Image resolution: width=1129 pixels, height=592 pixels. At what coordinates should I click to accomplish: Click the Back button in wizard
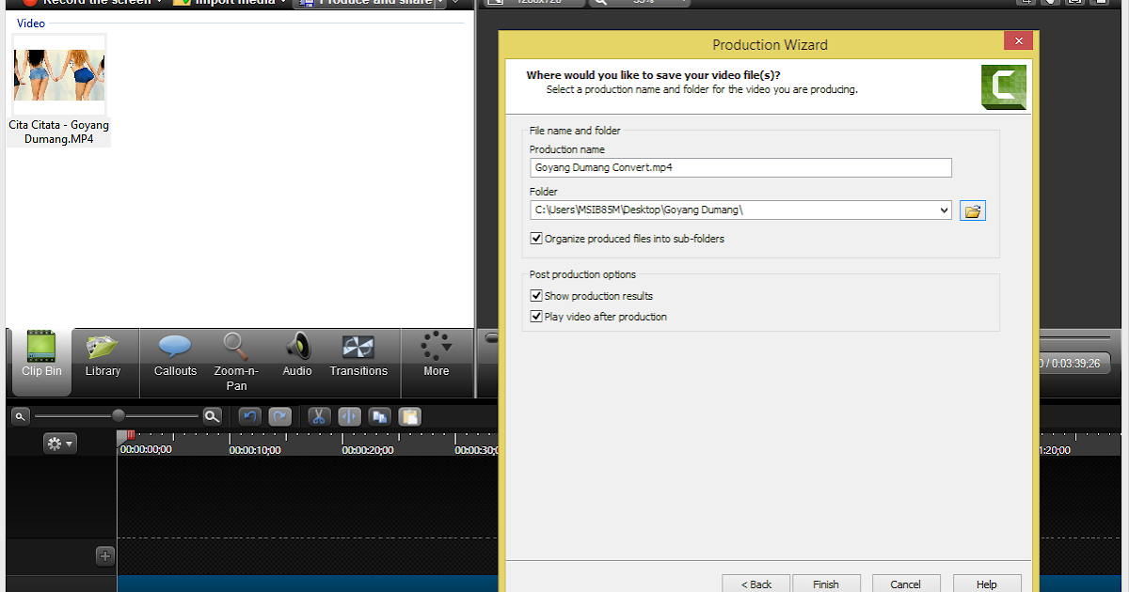(756, 584)
